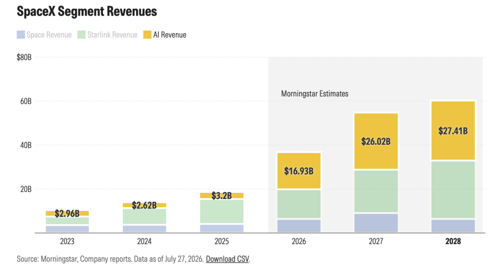Select the $26.02B AI revenue bar for 2027
The image size is (499, 266).
(x=376, y=141)
